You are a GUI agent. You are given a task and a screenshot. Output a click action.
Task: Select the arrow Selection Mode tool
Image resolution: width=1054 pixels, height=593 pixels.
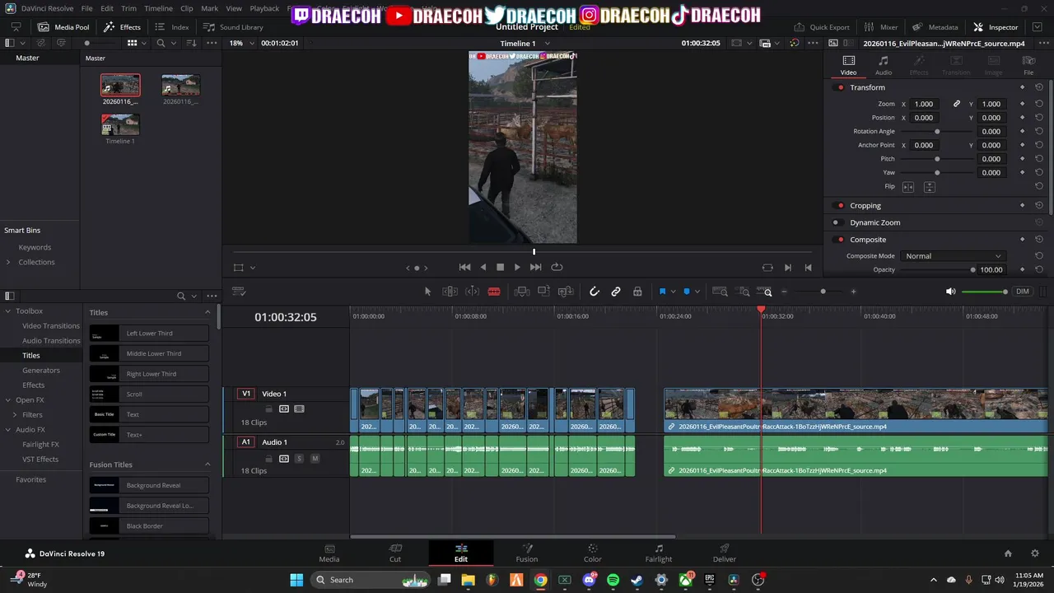(x=427, y=292)
